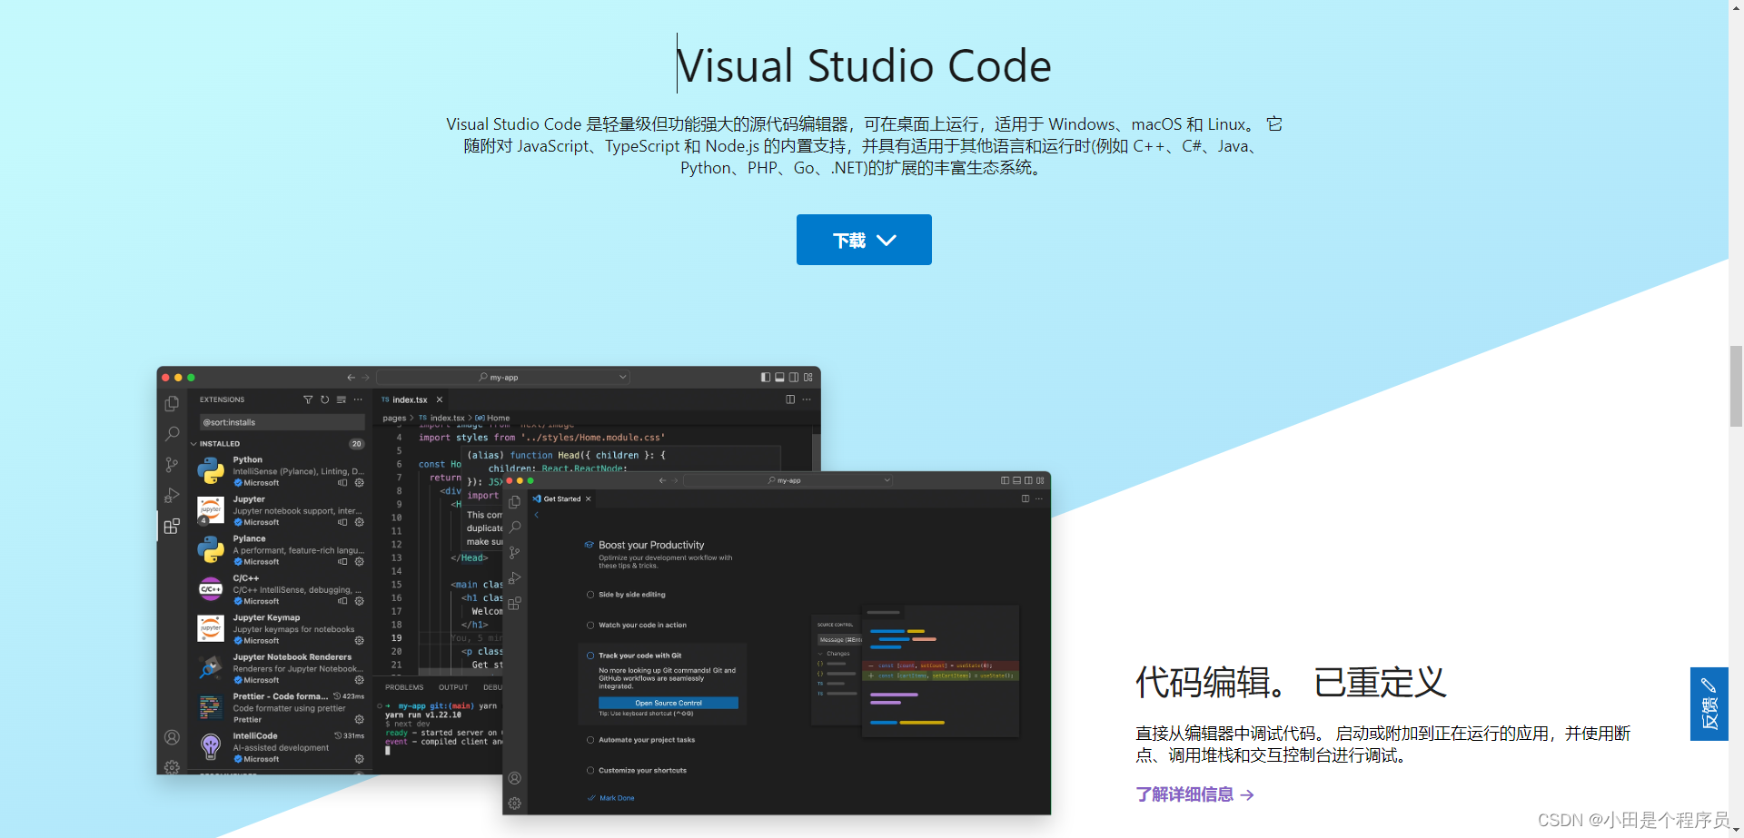Click split editor icon in back window
1744x838 pixels.
point(790,399)
